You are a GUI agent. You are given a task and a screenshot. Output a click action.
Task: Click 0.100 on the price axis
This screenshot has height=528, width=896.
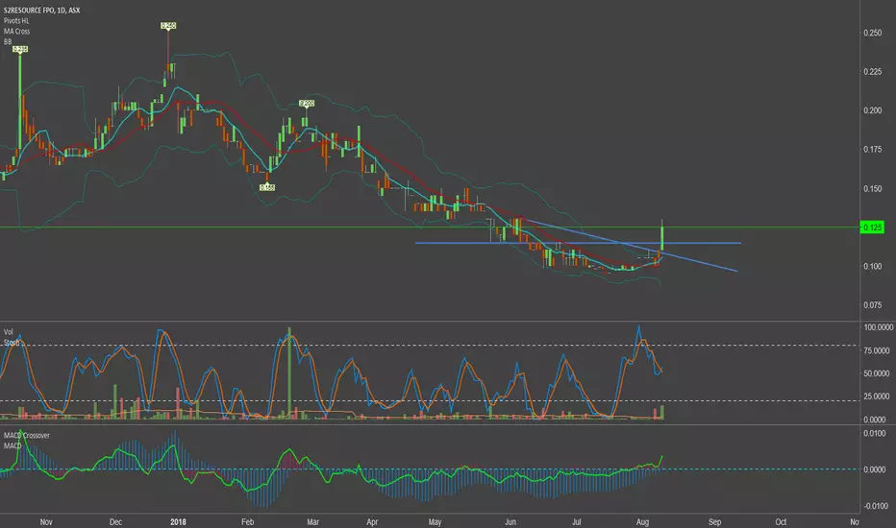tap(872, 266)
